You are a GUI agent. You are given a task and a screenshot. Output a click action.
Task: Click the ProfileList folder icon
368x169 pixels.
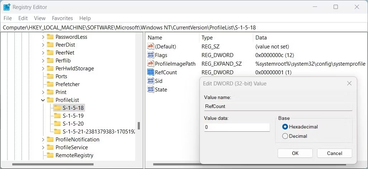[x=50, y=100]
